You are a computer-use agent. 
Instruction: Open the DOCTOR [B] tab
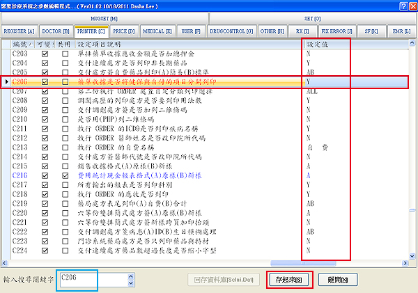point(56,31)
